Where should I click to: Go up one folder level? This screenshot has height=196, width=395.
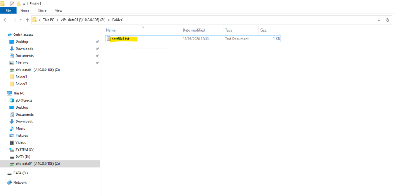coord(27,20)
